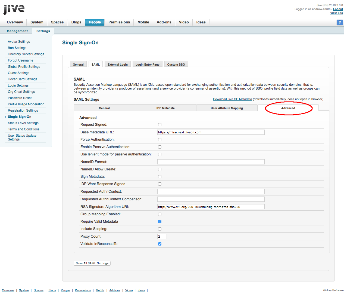
Task: Toggle lenient mode for passive authentication
Action: 160,154
